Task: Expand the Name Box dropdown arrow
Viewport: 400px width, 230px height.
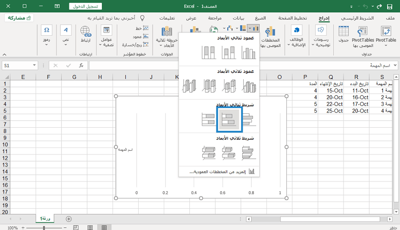Action: tap(35, 65)
